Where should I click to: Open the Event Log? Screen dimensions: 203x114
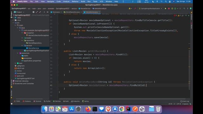[x=185, y=101]
